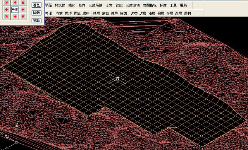
Task: Click the left-pointing red arrow view button
Action: (23, 10)
